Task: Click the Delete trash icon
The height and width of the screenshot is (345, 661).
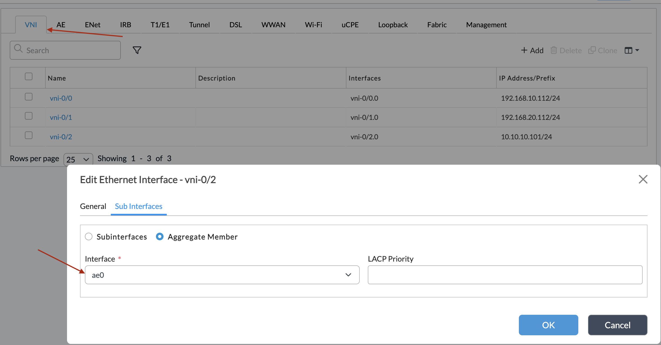Action: (x=553, y=50)
